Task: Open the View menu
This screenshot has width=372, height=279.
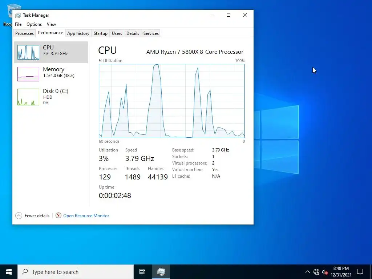Action: (51, 24)
